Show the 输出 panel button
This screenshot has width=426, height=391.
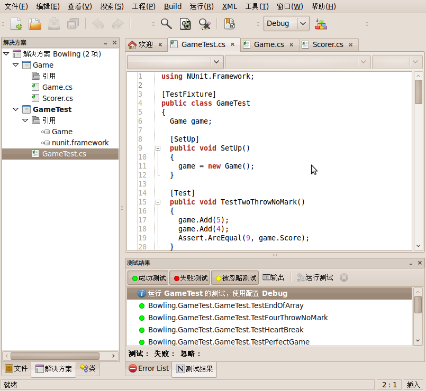(x=273, y=278)
